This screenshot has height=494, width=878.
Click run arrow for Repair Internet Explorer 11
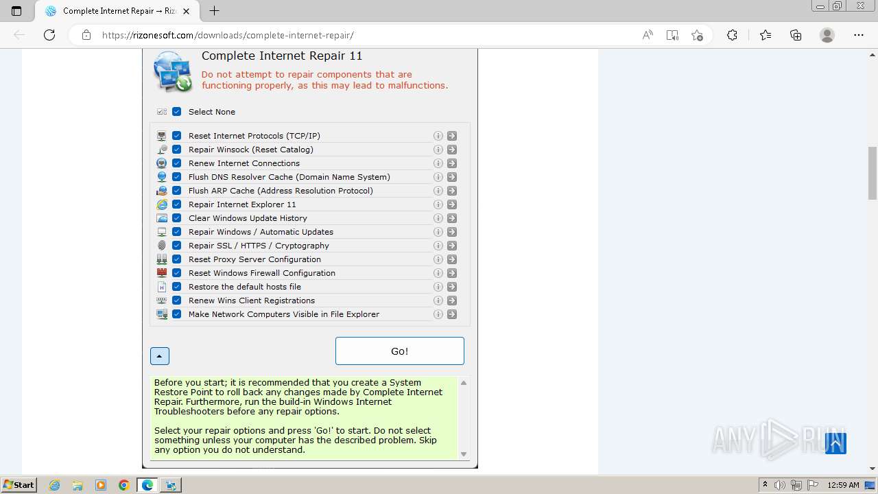pyautogui.click(x=452, y=204)
